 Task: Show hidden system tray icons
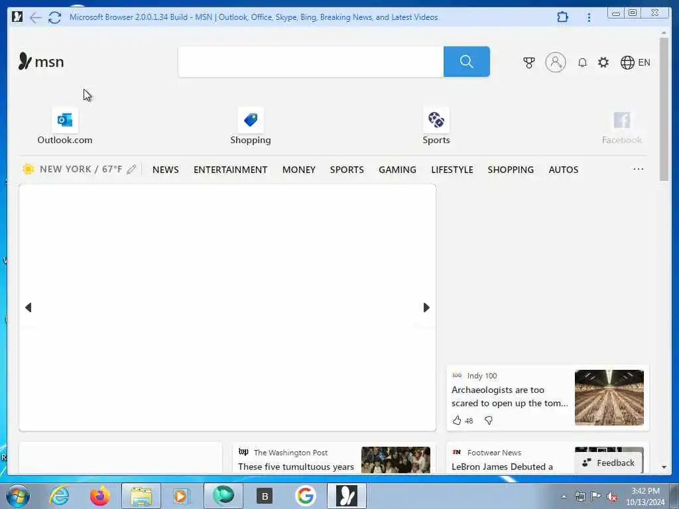coord(564,496)
